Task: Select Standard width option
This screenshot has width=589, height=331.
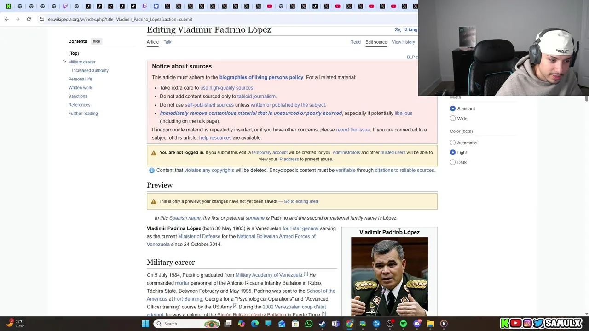Action: [453, 108]
